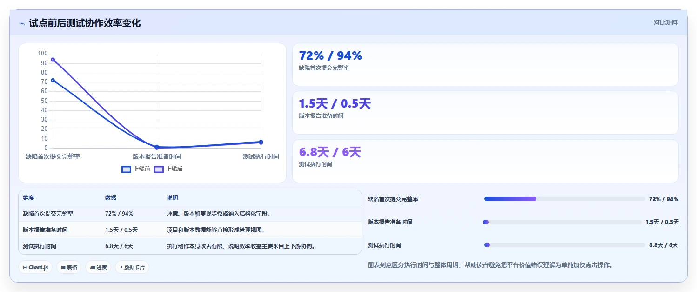Click the 72% / 94% data card

(485, 65)
